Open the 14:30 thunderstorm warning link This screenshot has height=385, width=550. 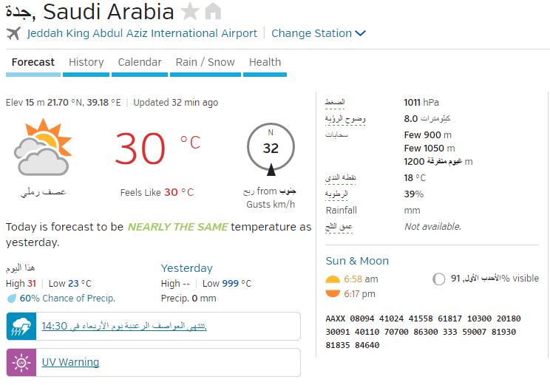[x=124, y=326]
